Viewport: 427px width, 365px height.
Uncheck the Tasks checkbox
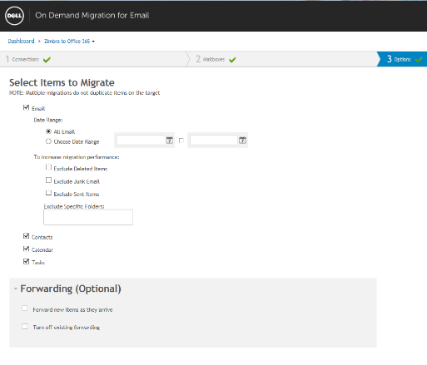pos(26,261)
